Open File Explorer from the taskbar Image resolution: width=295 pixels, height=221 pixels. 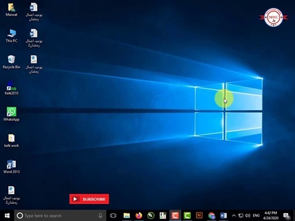pyautogui.click(x=127, y=215)
